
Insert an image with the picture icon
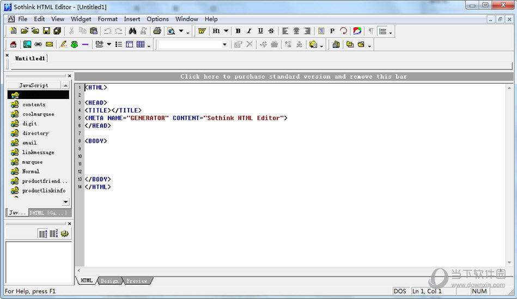coord(27,45)
